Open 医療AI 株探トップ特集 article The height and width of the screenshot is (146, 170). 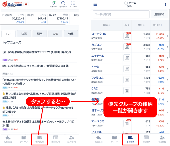click(39, 82)
